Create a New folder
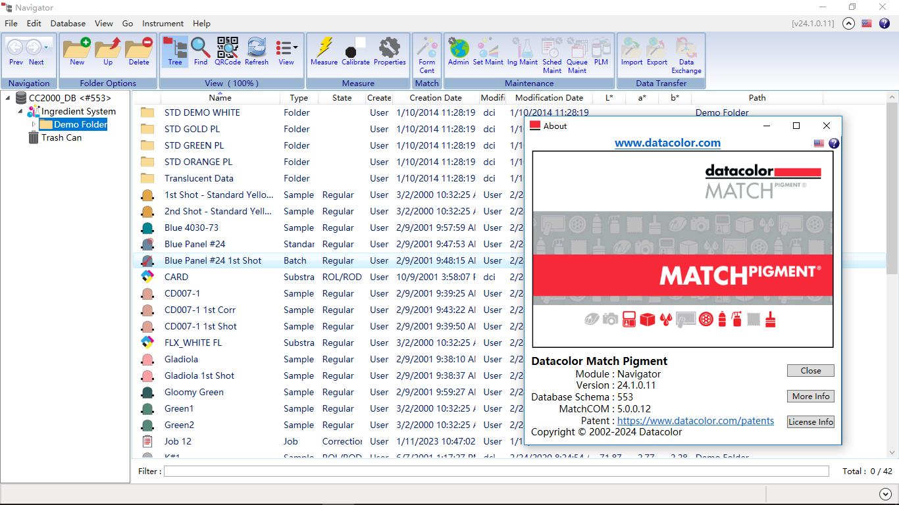 [x=77, y=52]
